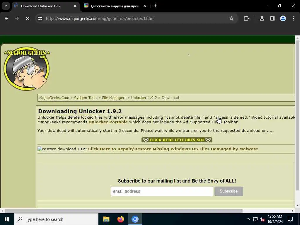Click the forward navigation arrow

(17, 18)
